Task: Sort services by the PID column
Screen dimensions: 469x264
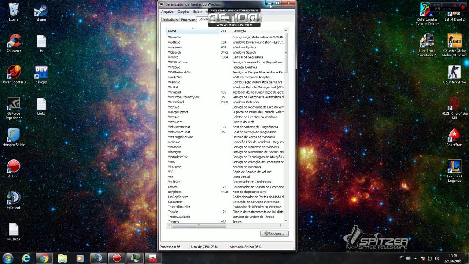Action: pos(225,31)
